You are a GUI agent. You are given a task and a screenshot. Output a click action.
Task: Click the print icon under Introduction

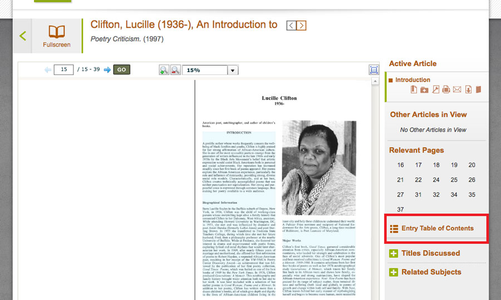[x=446, y=89]
